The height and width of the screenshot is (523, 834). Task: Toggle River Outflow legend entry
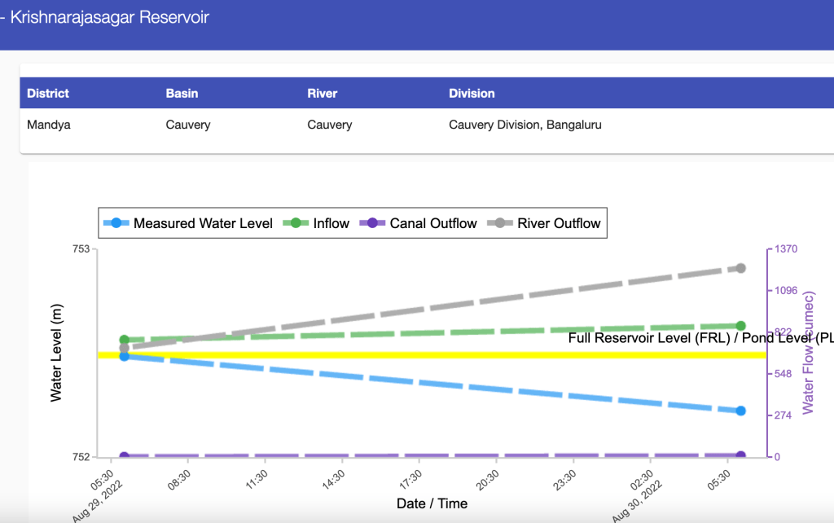[547, 223]
